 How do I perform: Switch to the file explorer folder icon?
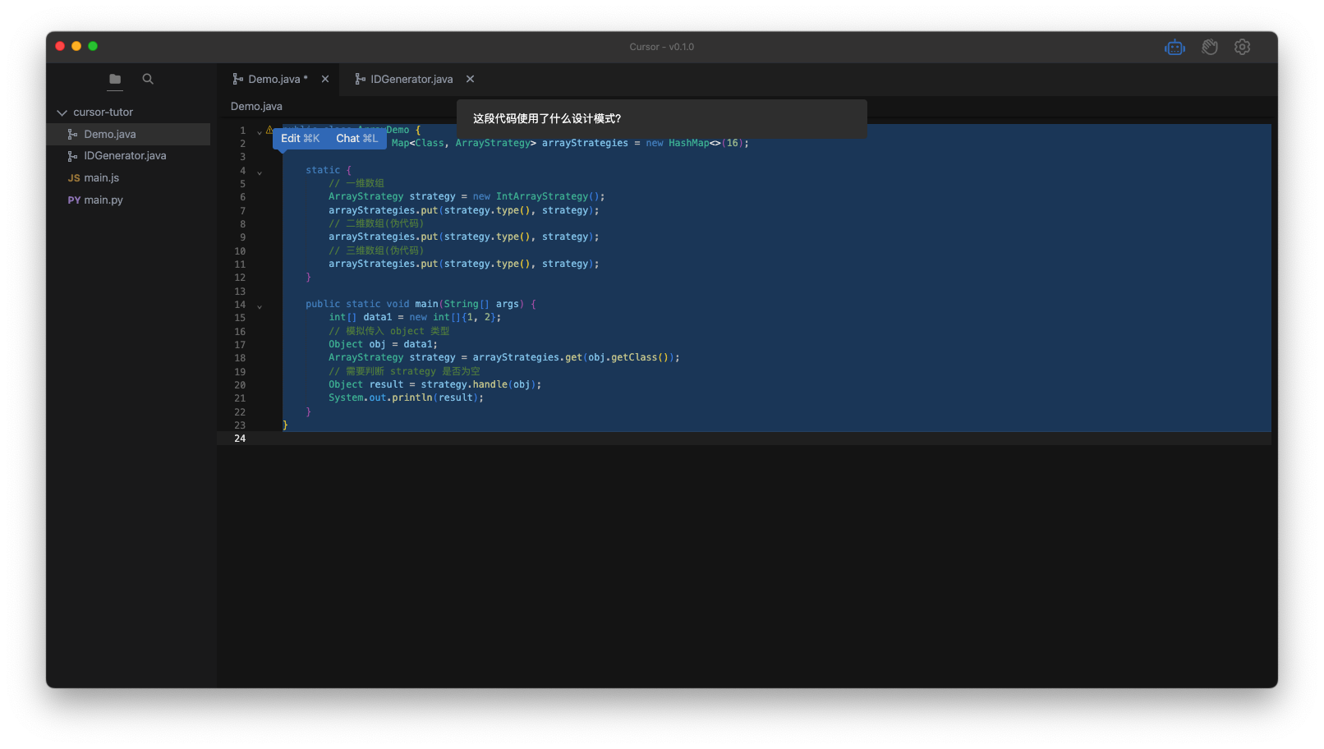[x=115, y=80]
